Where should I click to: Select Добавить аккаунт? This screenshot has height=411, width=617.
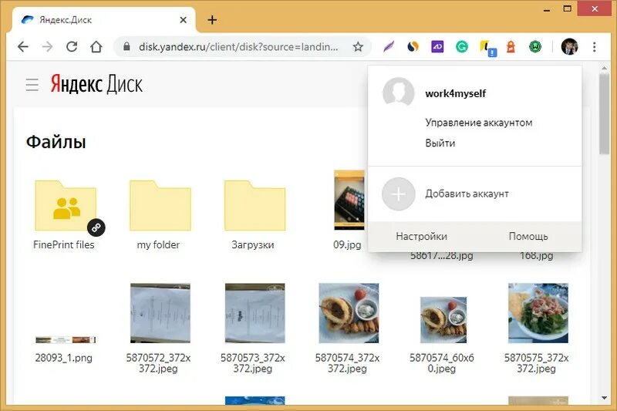[467, 194]
